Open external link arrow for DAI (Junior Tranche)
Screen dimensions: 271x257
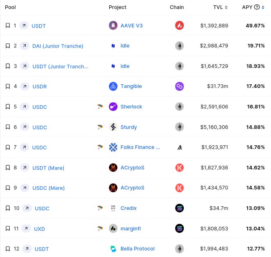(x=25, y=46)
